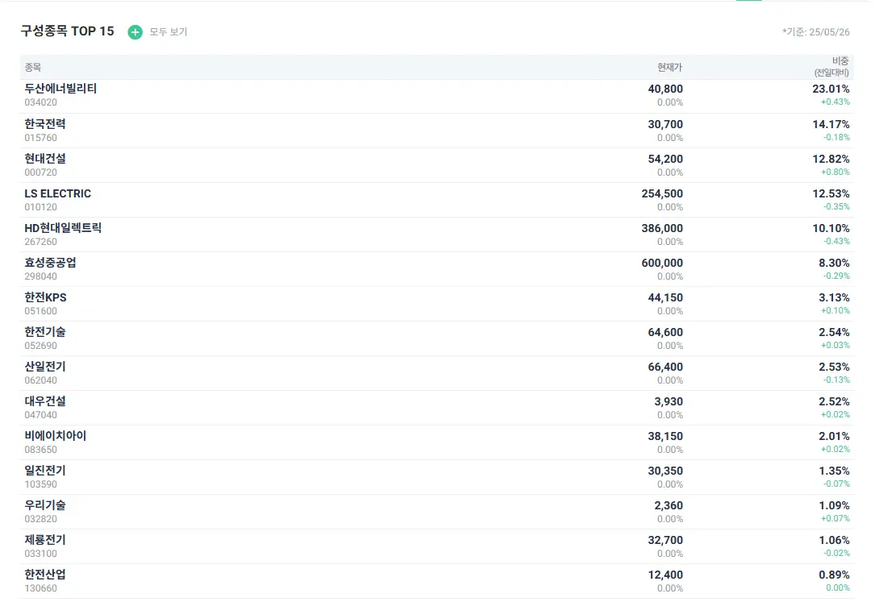The width and height of the screenshot is (875, 602).
Task: Open 대우건설 stock entry
Action: click(44, 401)
